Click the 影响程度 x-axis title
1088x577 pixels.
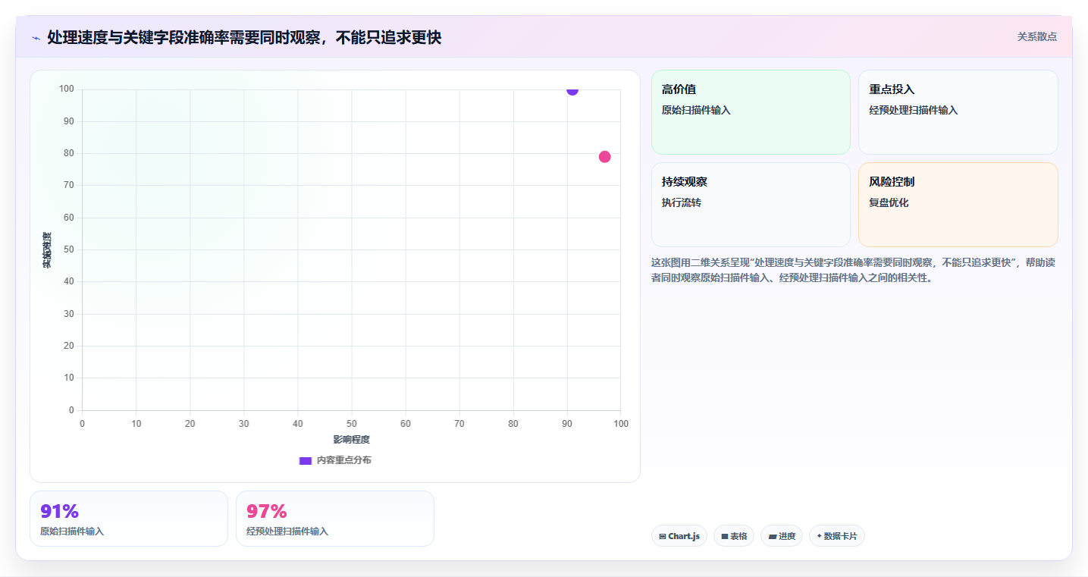[x=351, y=440]
